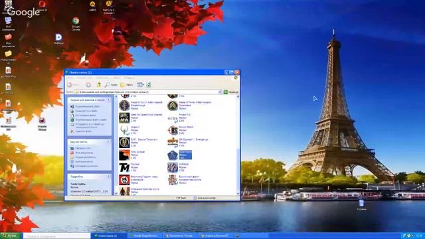
Task: Select the blue swirl-pattern shortcut icon
Action: click(x=173, y=167)
